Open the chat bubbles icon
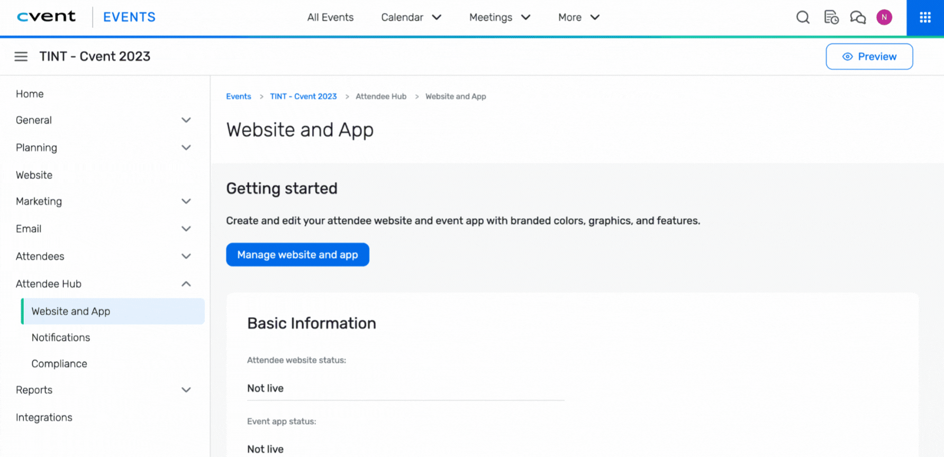This screenshot has height=457, width=944. click(858, 17)
